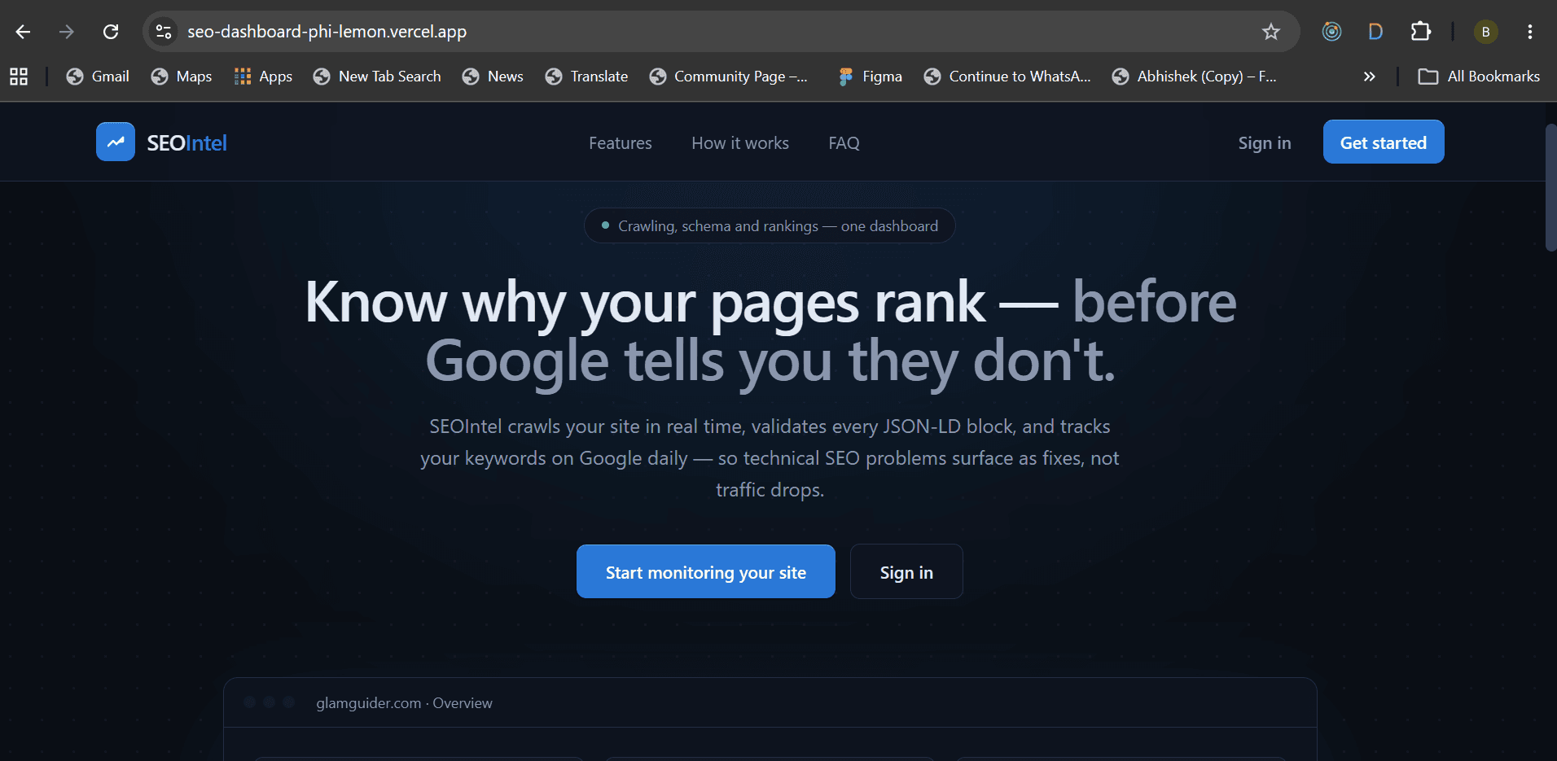Click the 'glamguider.com · Overview' title
This screenshot has height=761, width=1557.
click(x=404, y=703)
